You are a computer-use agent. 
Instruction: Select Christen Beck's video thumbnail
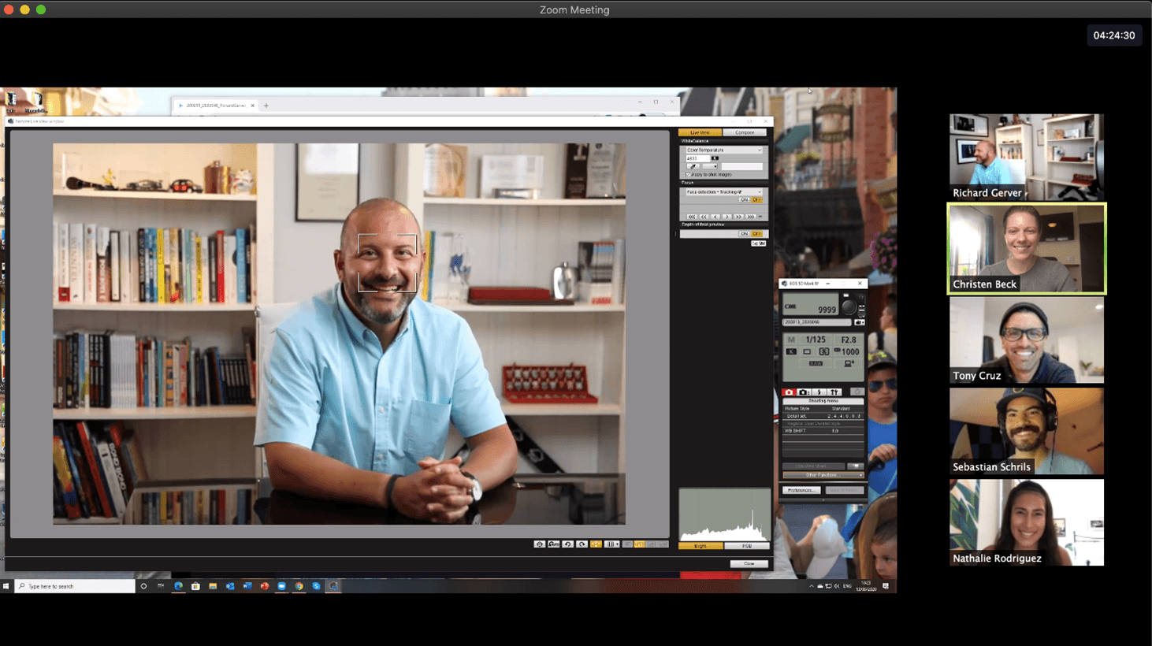click(1026, 249)
